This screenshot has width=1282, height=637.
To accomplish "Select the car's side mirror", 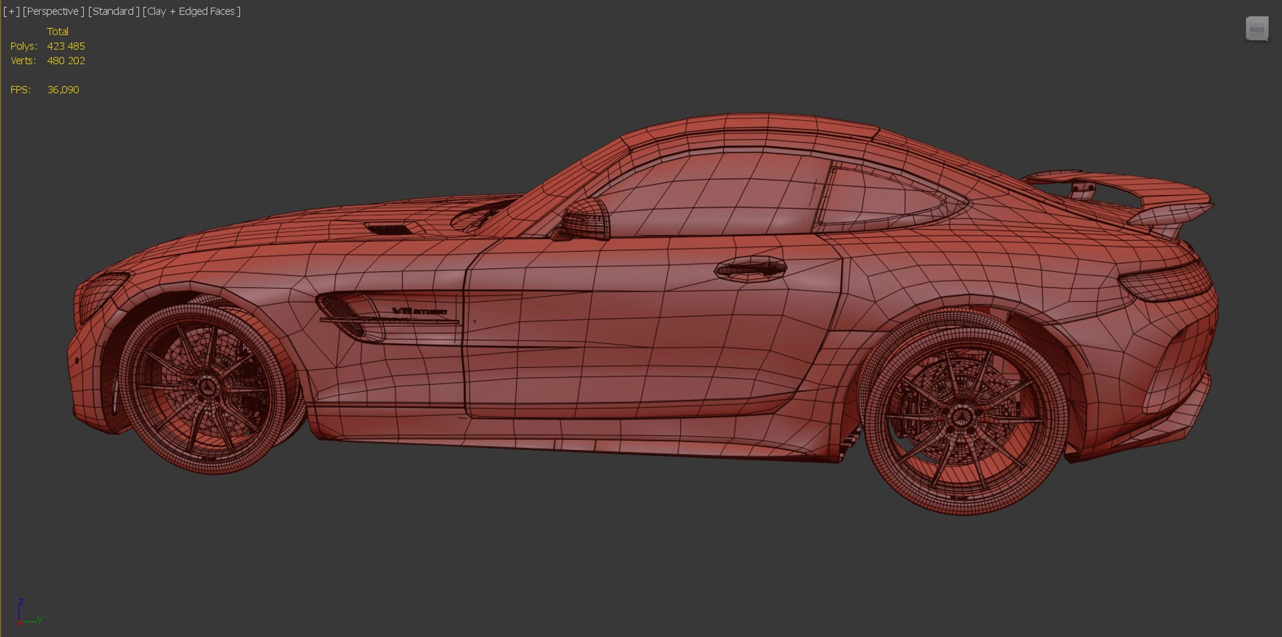I will [584, 219].
